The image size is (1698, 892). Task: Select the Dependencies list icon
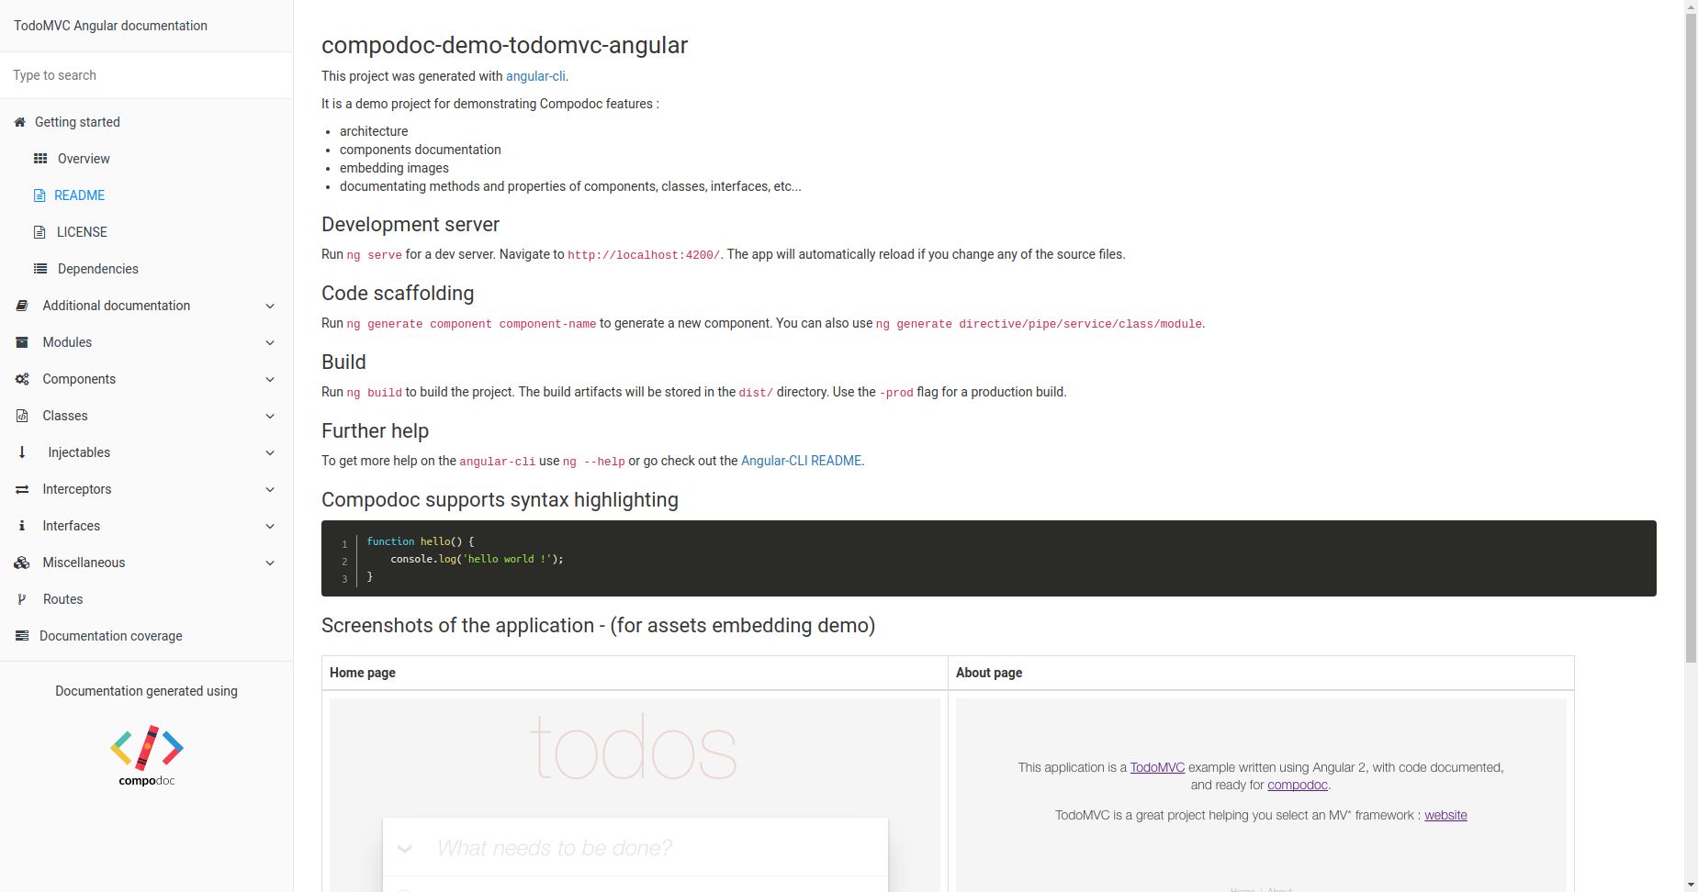click(x=39, y=268)
